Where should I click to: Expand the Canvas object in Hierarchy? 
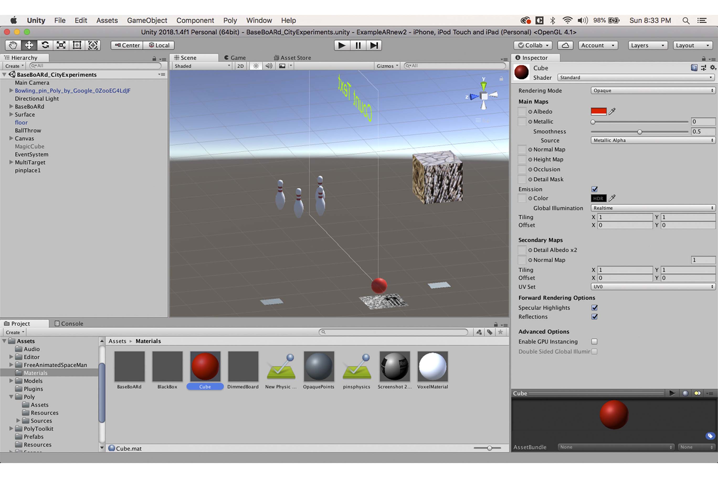(11, 138)
